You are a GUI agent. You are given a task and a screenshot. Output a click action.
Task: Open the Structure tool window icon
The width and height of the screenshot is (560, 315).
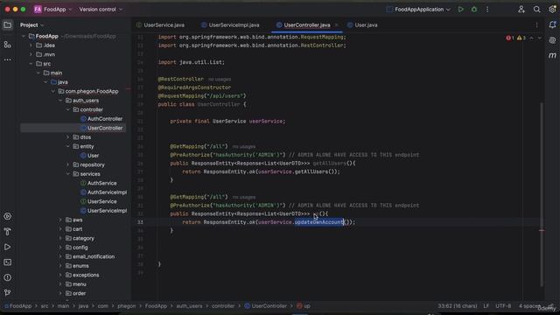pyautogui.click(x=7, y=45)
